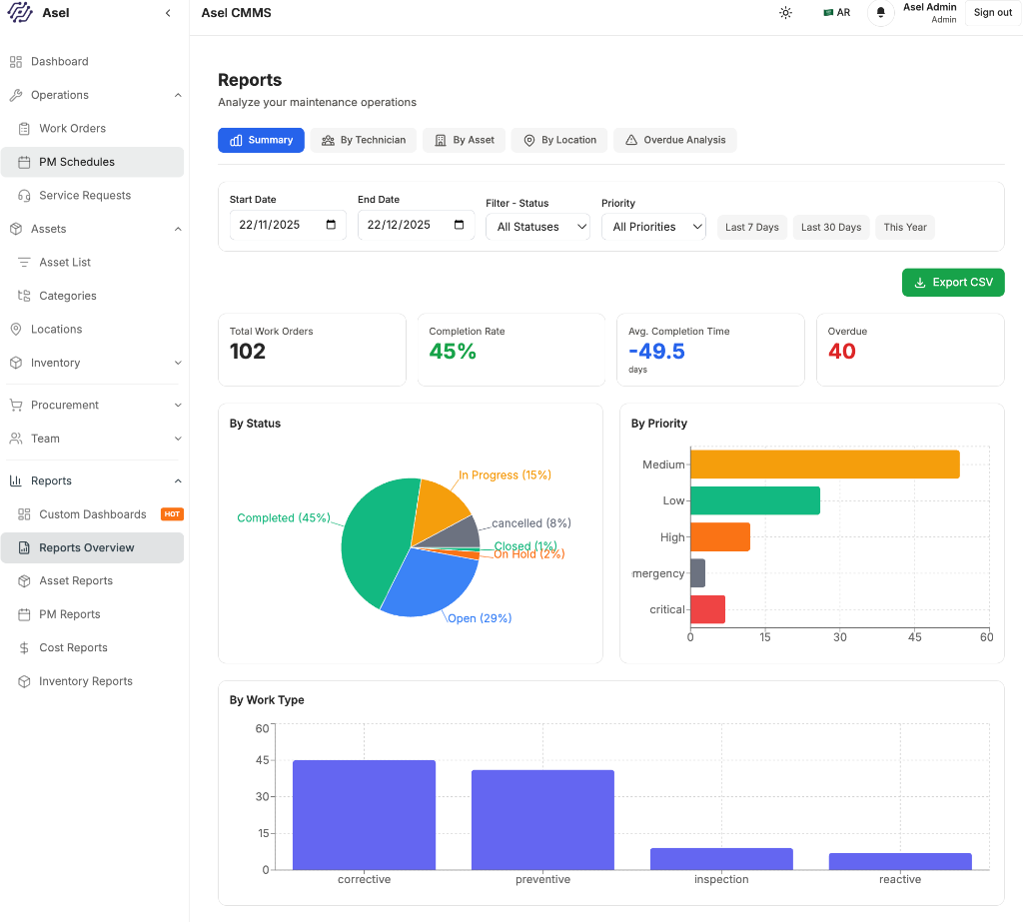This screenshot has width=1023, height=922.
Task: Switch language to AR
Action: coord(836,12)
